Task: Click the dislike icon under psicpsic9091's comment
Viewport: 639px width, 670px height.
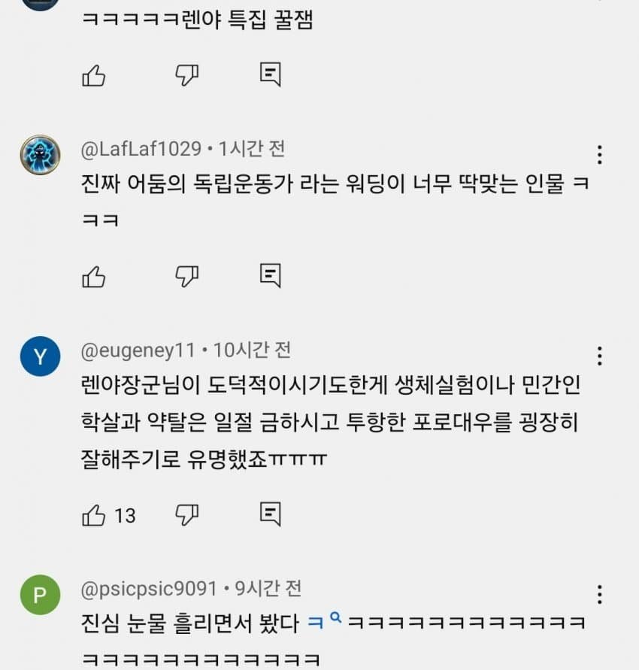Action: point(186,668)
